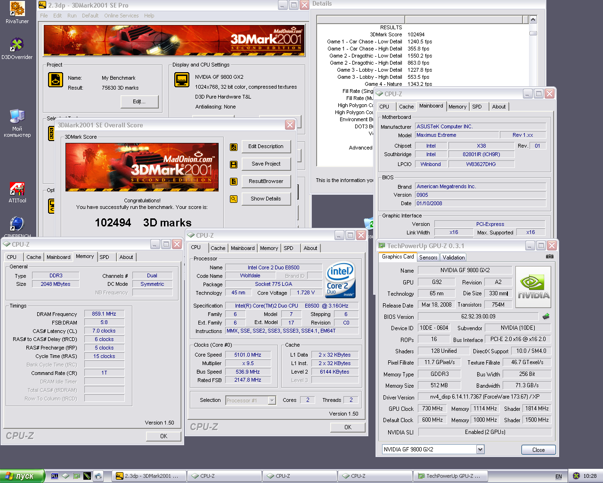603x483 pixels.
Task: Launch the black memory stick quick launch icon
Action: [x=87, y=476]
